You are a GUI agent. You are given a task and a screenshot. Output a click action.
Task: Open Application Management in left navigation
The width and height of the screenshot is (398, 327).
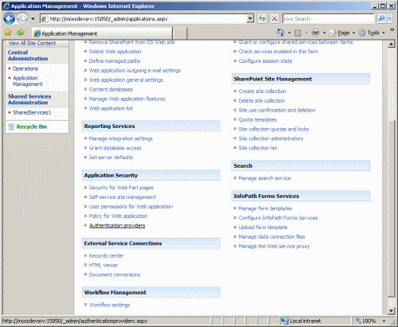tap(28, 81)
